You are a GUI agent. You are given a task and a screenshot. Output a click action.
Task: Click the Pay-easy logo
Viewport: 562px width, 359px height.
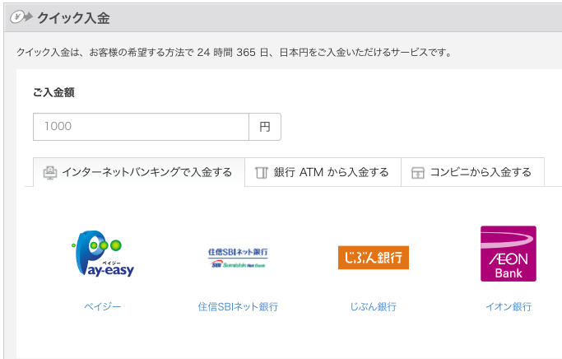coord(103,254)
